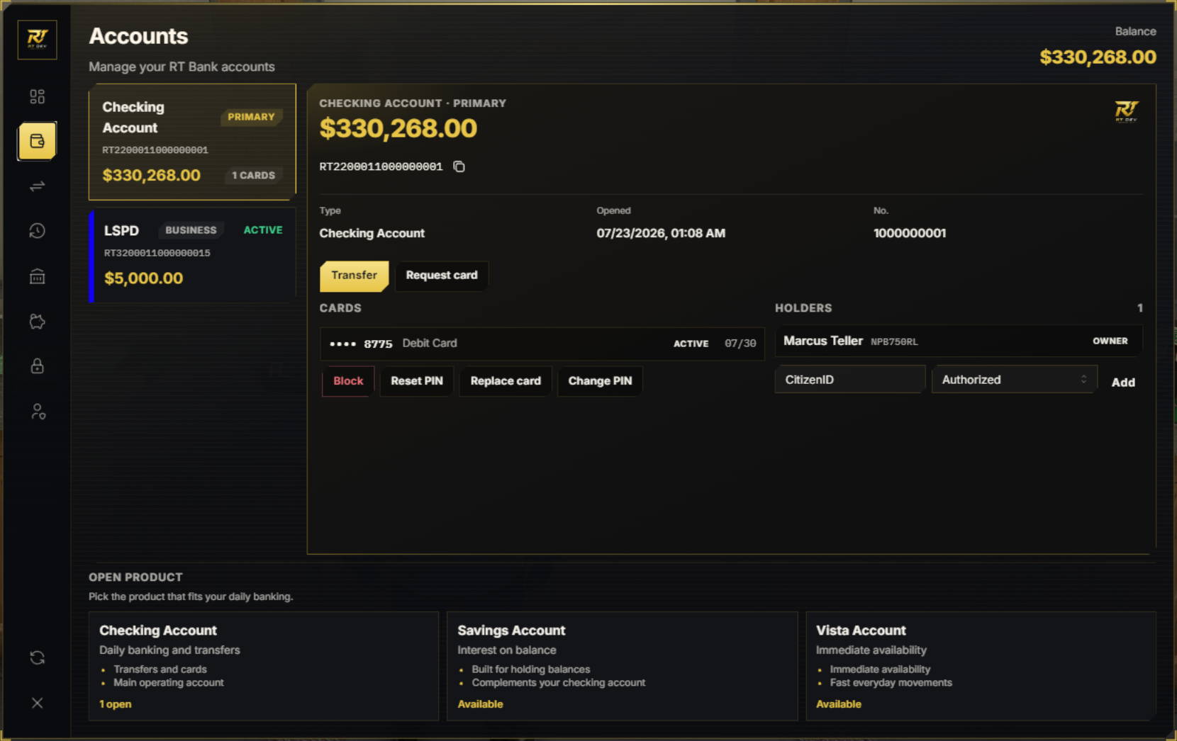Copy the account number RT2200011000000001
The image size is (1177, 741).
click(459, 166)
